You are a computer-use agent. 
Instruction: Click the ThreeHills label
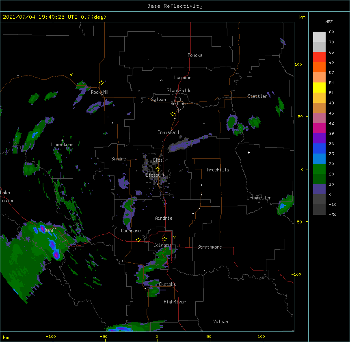pyautogui.click(x=217, y=170)
